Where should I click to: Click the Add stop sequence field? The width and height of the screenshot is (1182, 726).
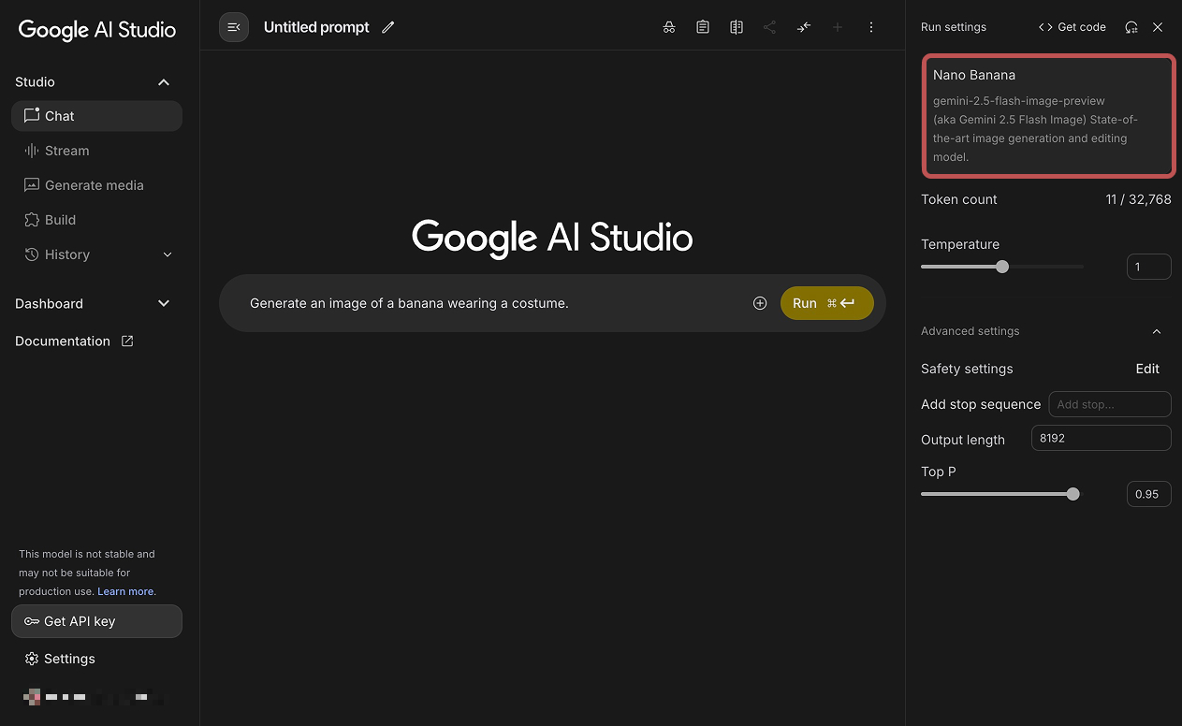coord(1110,404)
